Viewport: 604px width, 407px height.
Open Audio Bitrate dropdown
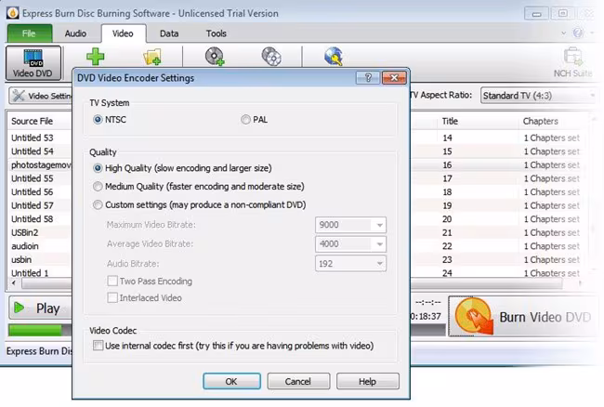[x=350, y=264]
